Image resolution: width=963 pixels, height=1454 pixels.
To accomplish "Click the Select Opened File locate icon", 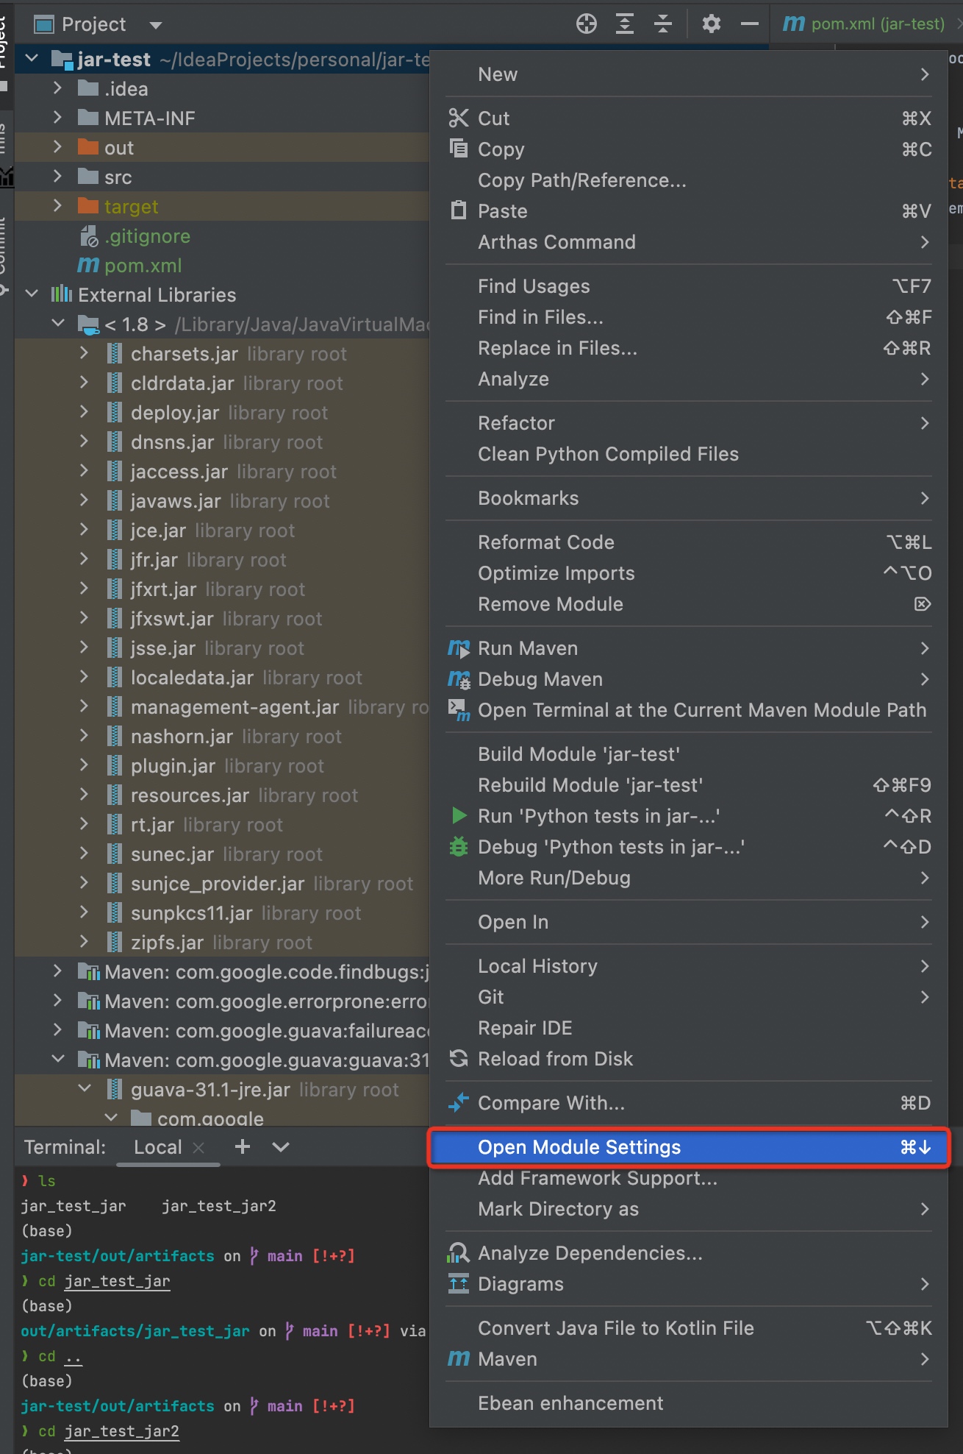I will point(586,24).
